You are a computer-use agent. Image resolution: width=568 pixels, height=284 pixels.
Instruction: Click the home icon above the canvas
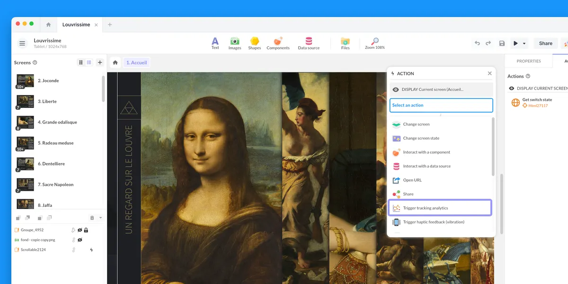[x=115, y=62]
